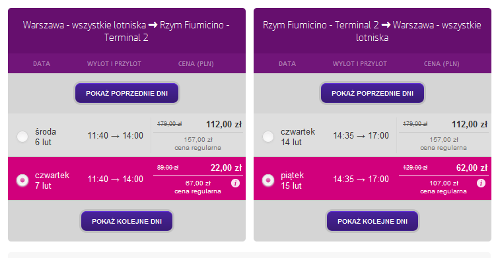Show next days for Warszawa to Rzym
The height and width of the screenshot is (258, 498).
click(127, 221)
